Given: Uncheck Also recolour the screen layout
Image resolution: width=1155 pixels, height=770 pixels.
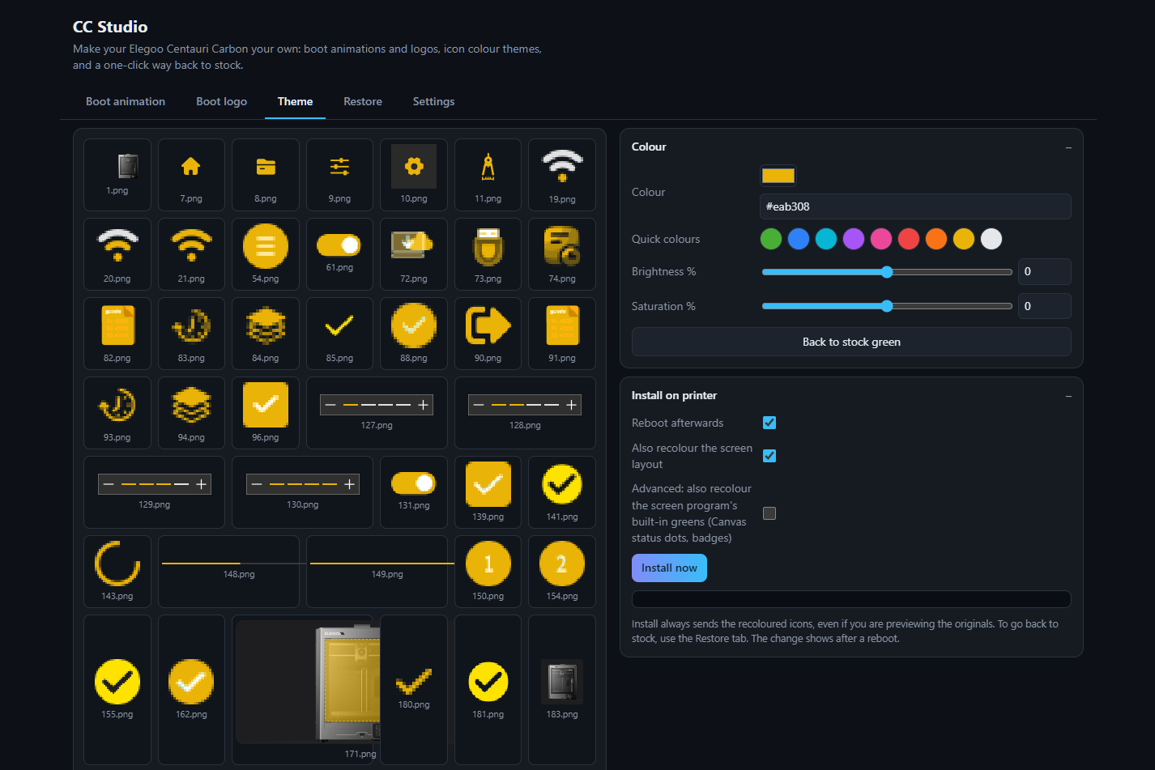Looking at the screenshot, I should [769, 456].
